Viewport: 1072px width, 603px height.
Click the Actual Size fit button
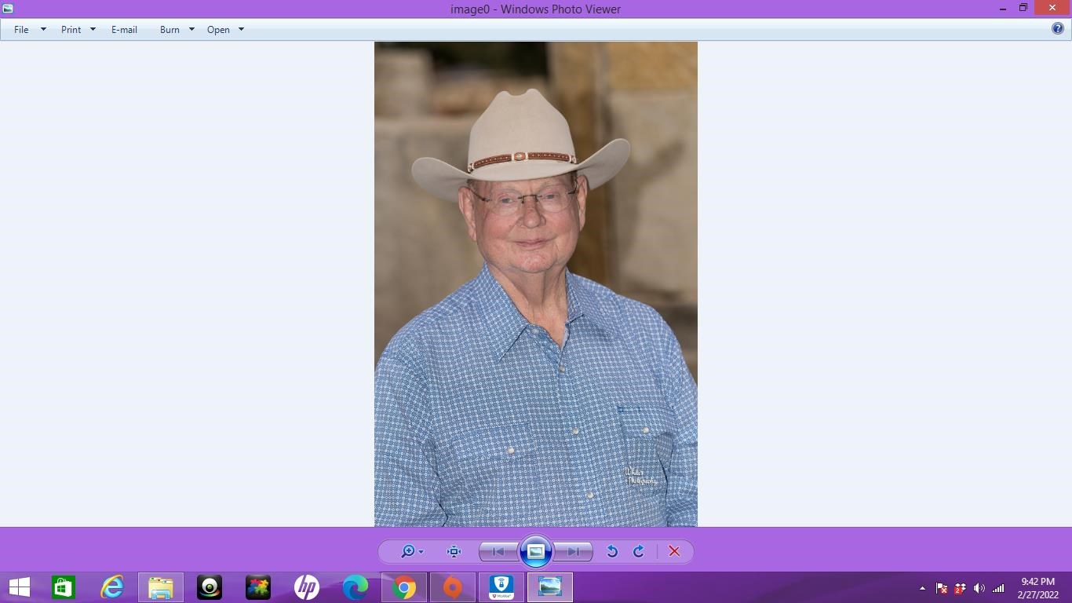click(454, 551)
